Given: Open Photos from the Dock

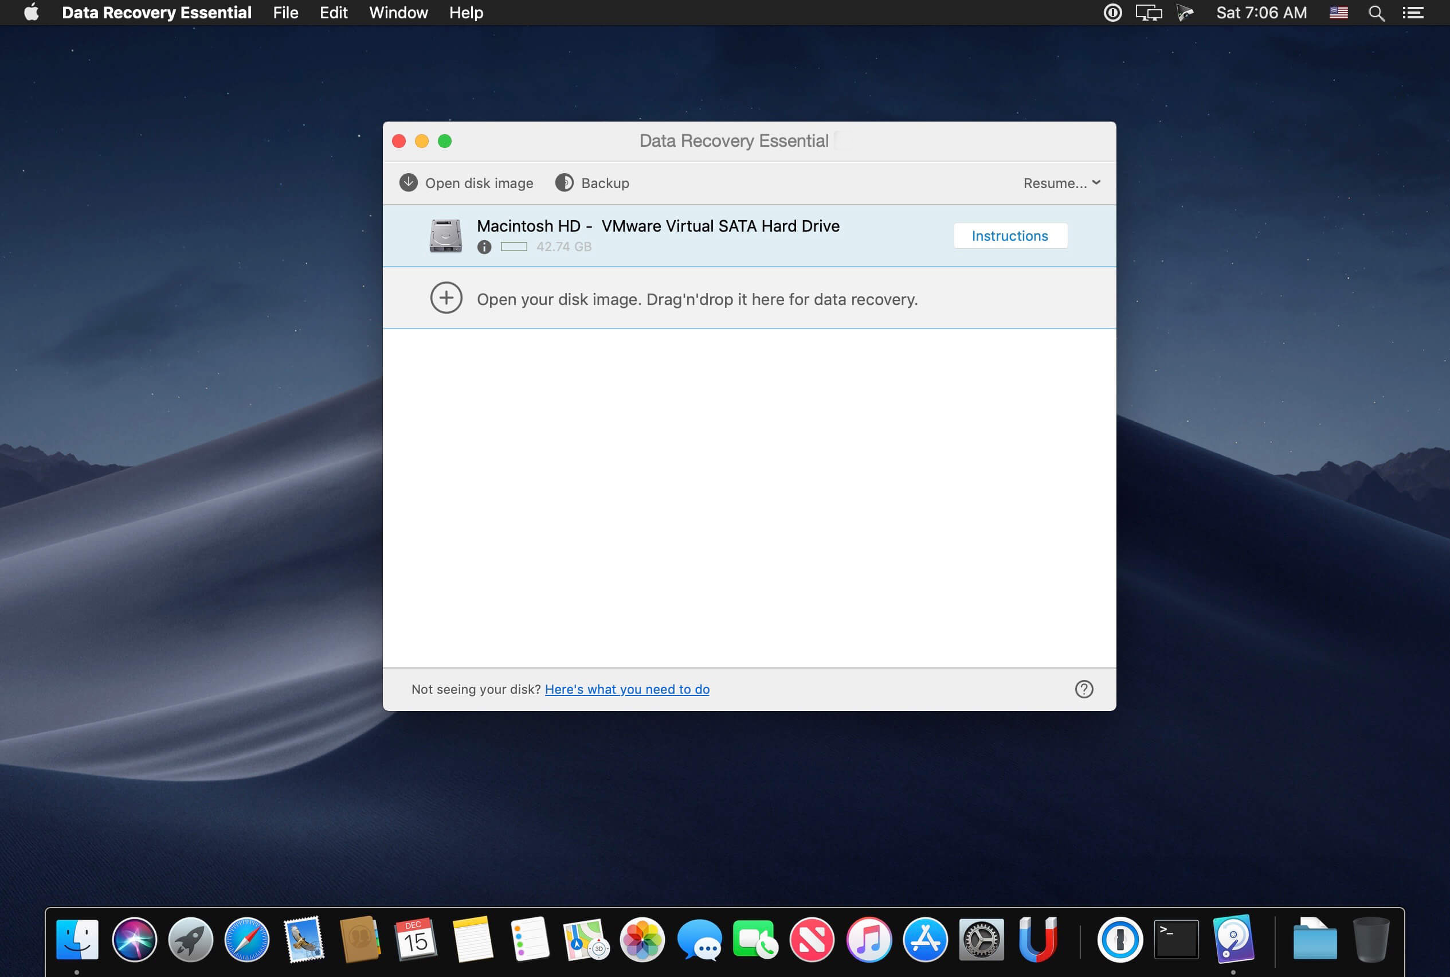Looking at the screenshot, I should click(642, 939).
